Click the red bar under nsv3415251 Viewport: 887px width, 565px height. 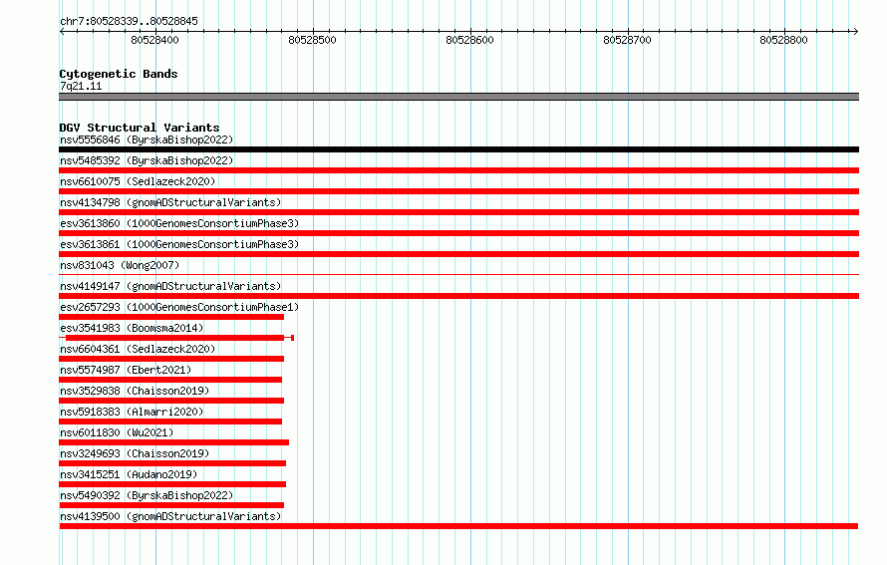172,484
